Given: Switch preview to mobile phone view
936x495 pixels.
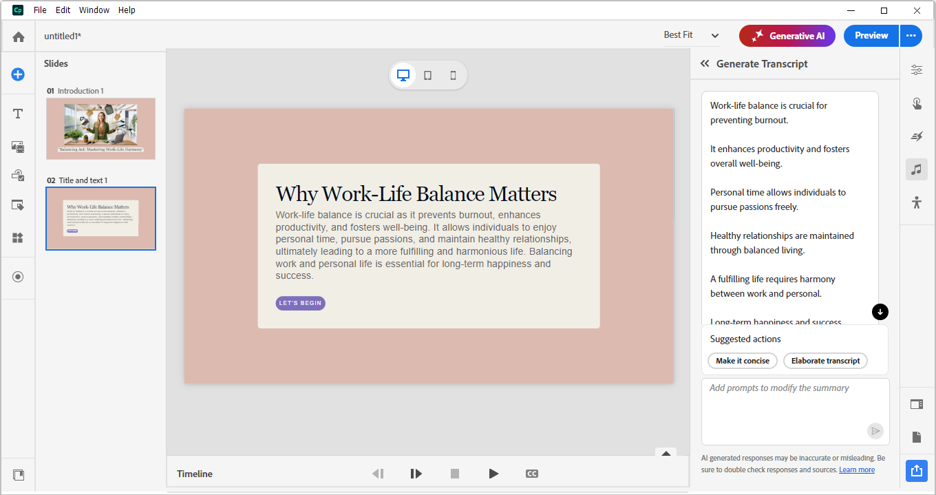Looking at the screenshot, I should point(453,75).
